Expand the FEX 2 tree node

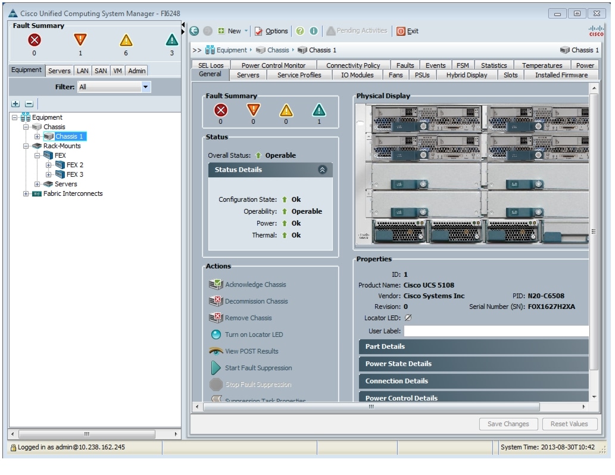pos(48,165)
